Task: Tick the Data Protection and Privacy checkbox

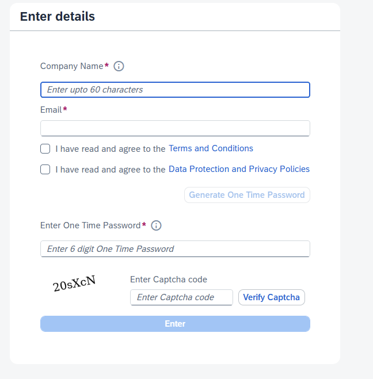Action: [45, 170]
